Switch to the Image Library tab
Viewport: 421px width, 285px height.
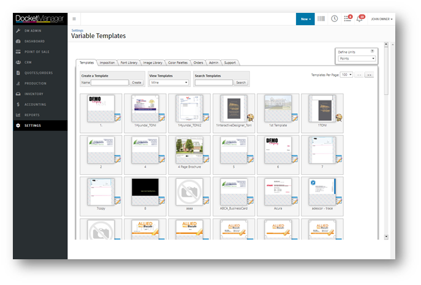click(x=153, y=63)
